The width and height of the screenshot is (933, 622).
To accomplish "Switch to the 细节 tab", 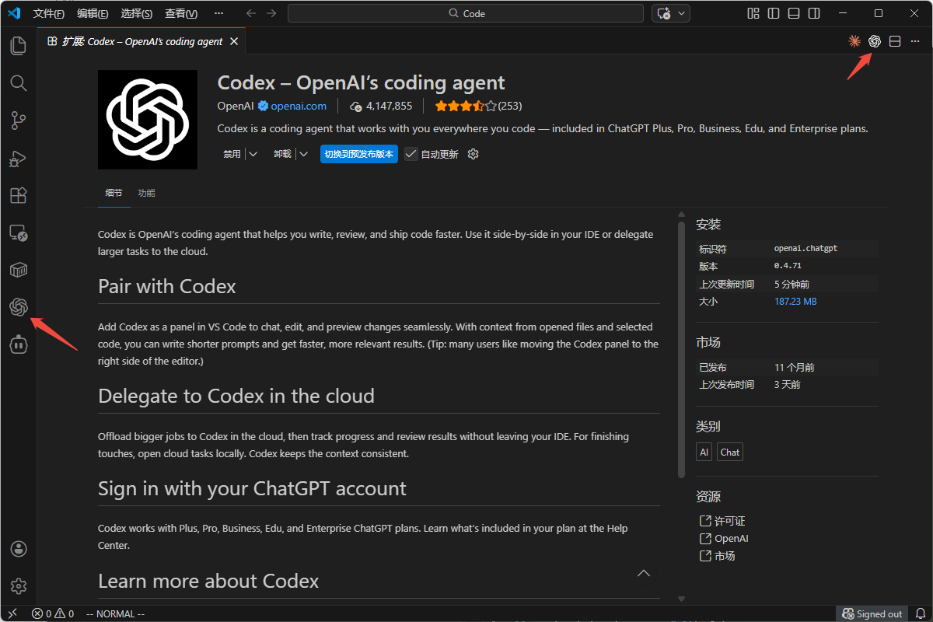I will coord(114,193).
